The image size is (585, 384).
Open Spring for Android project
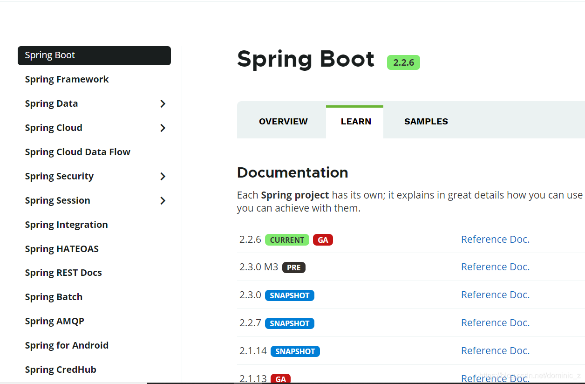pyautogui.click(x=67, y=345)
